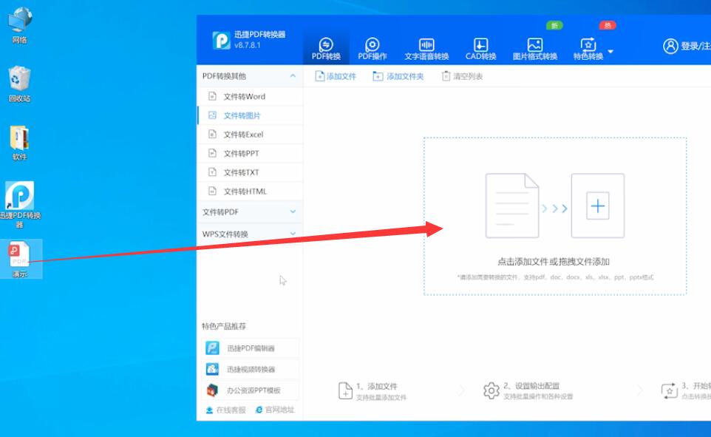This screenshot has height=437, width=711.
Task: Click the 清空列表 trash button
Action: pos(462,76)
